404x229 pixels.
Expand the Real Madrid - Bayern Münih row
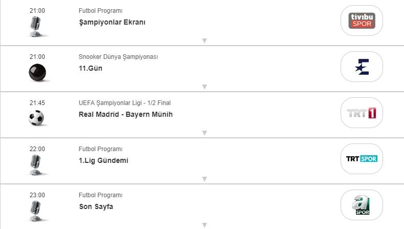(204, 133)
